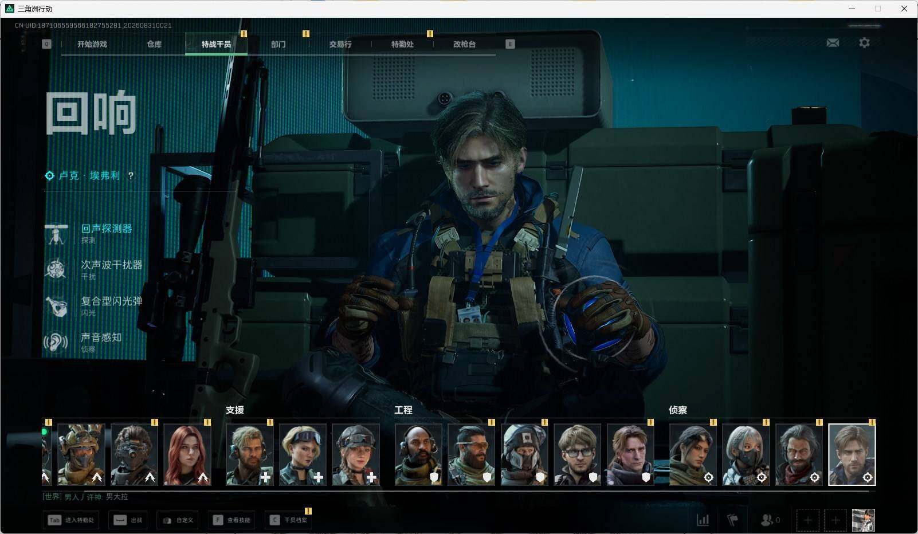Choose the bald engineer operator with headset

pyautogui.click(x=418, y=454)
